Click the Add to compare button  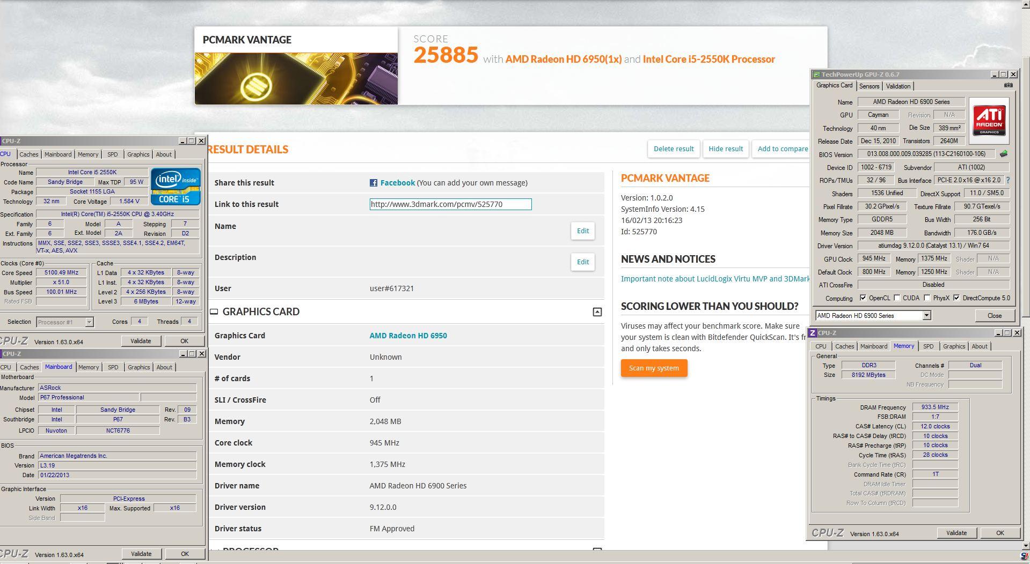click(x=783, y=149)
